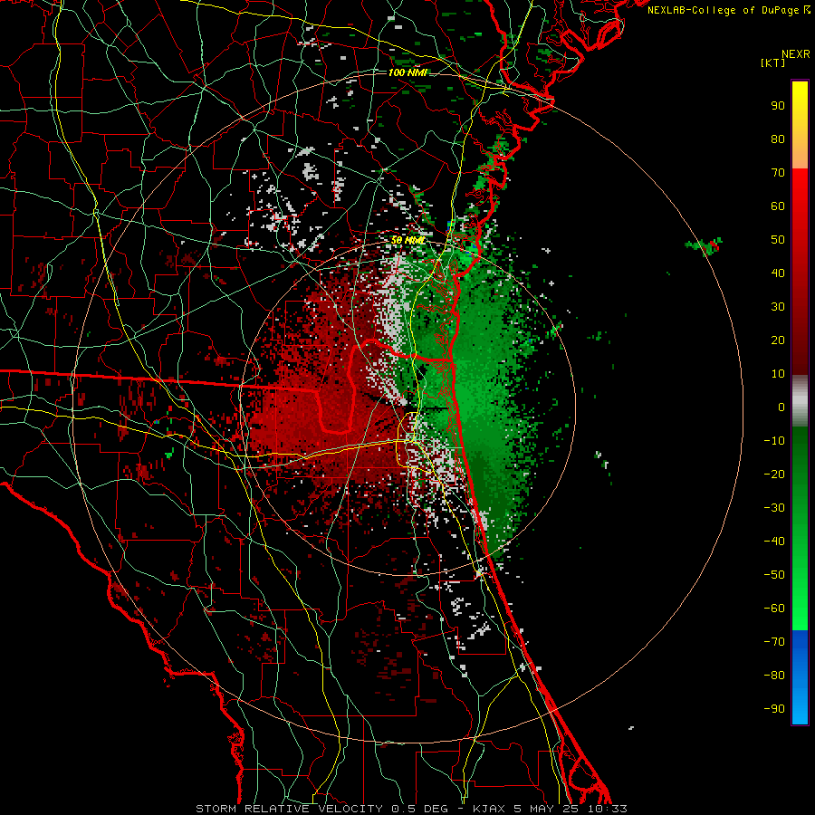815x815 pixels.
Task: Click the -20 value on velocity scale
Action: coord(774,474)
